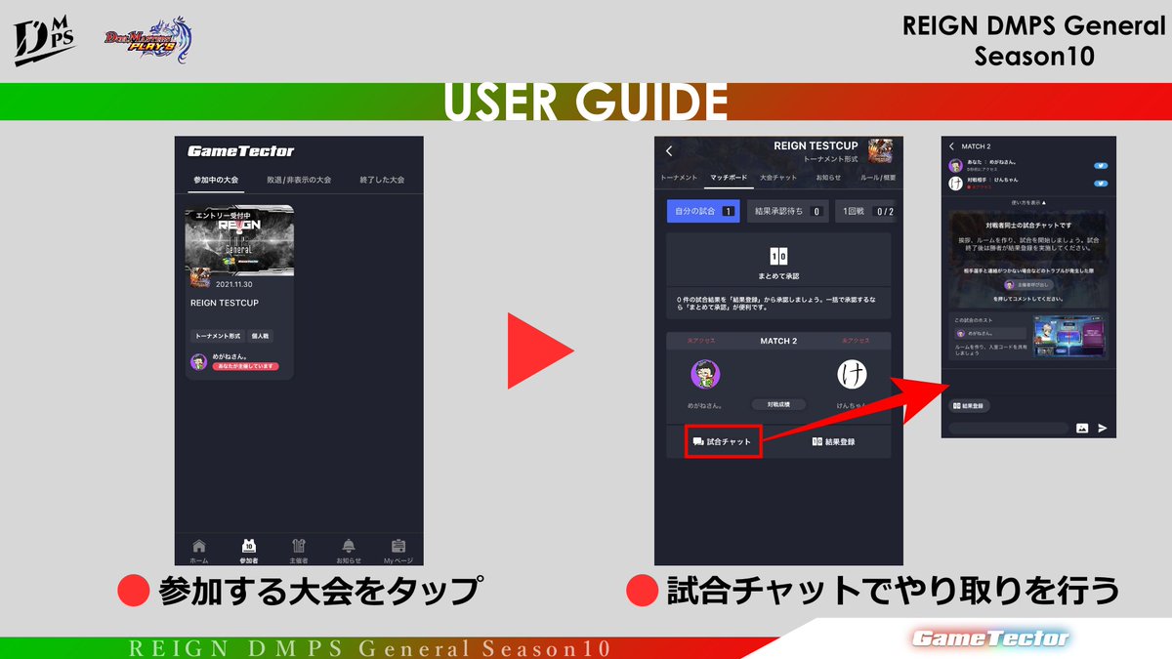This screenshot has height=659, width=1172.
Task: Click the REIGN TESTCUP game thumbnail in header
Action: click(880, 149)
